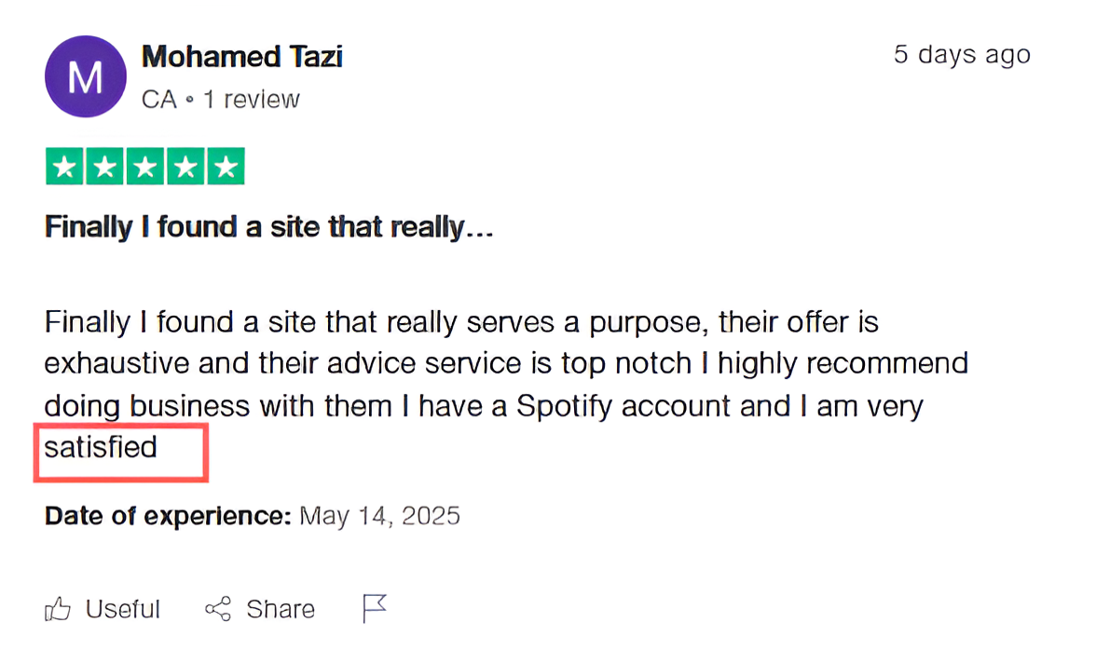Click the Share network icon
Image resolution: width=1096 pixels, height=650 pixels.
(x=218, y=609)
